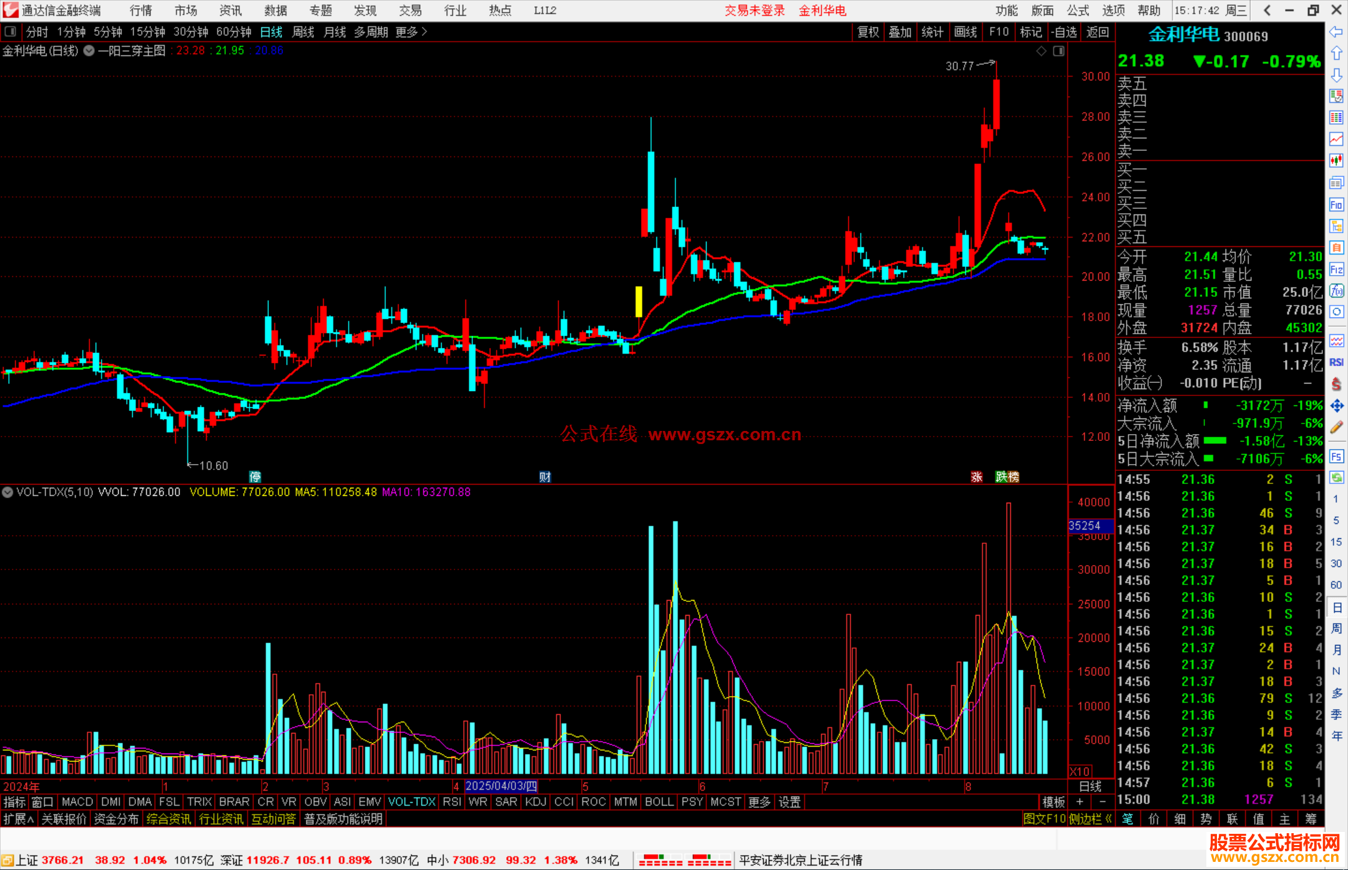Image resolution: width=1348 pixels, height=870 pixels.
Task: Click the sidebar up arrow icon
Action: pos(1336,54)
